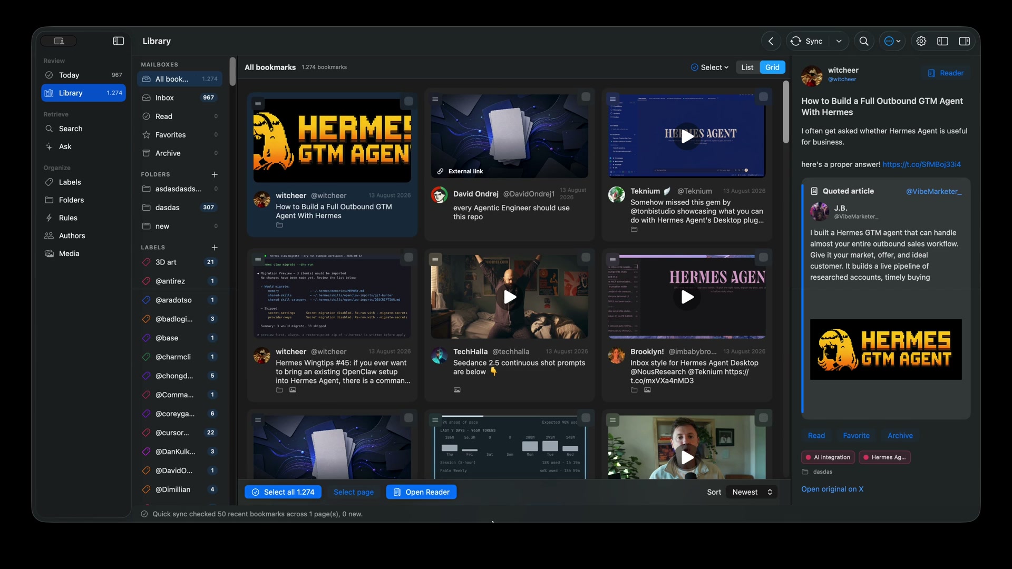
Task: Add a new folder with plus icon
Action: coord(215,174)
